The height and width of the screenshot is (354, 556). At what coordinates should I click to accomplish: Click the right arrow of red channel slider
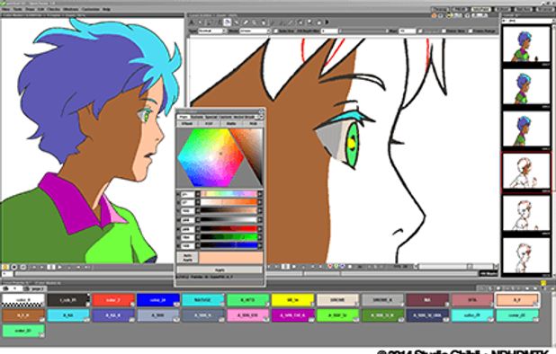[260, 229]
